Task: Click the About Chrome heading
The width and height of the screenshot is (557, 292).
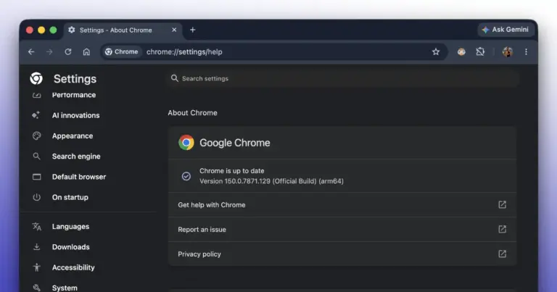Action: tap(192, 113)
